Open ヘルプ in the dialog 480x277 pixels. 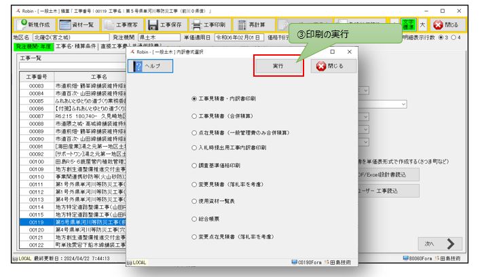point(150,66)
